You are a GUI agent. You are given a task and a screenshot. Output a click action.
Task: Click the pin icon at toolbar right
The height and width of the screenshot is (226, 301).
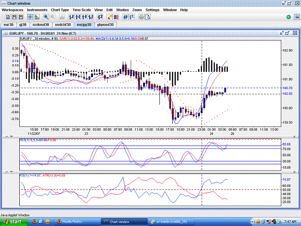click(x=297, y=17)
